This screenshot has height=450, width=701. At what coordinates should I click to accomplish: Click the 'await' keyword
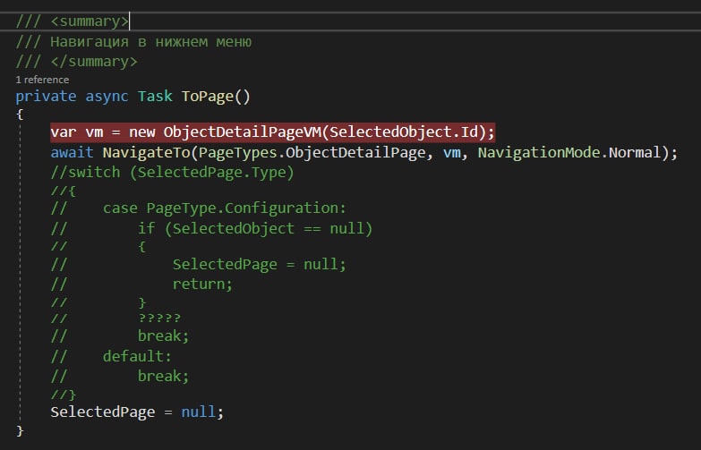click(x=72, y=152)
